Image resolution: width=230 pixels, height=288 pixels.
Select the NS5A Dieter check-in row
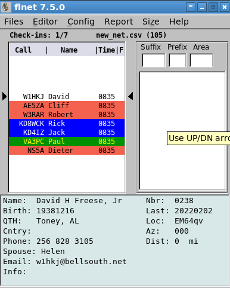click(x=67, y=150)
